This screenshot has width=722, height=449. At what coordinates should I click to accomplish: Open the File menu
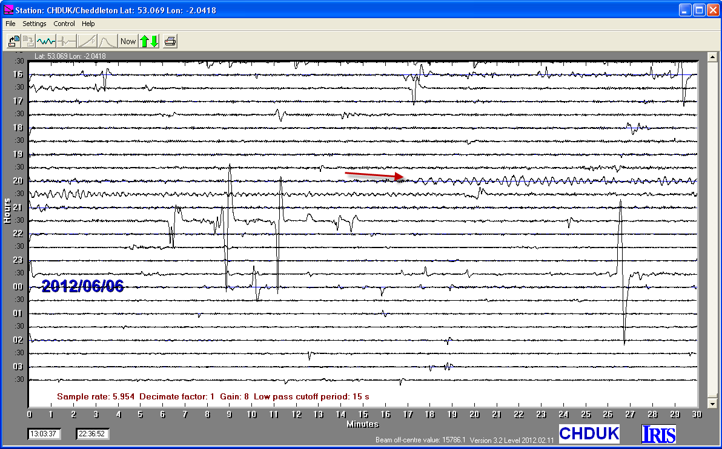(10, 24)
